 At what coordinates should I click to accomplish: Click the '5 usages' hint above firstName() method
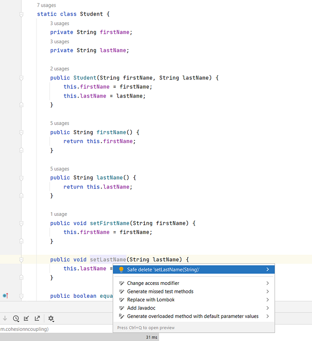tap(60, 123)
